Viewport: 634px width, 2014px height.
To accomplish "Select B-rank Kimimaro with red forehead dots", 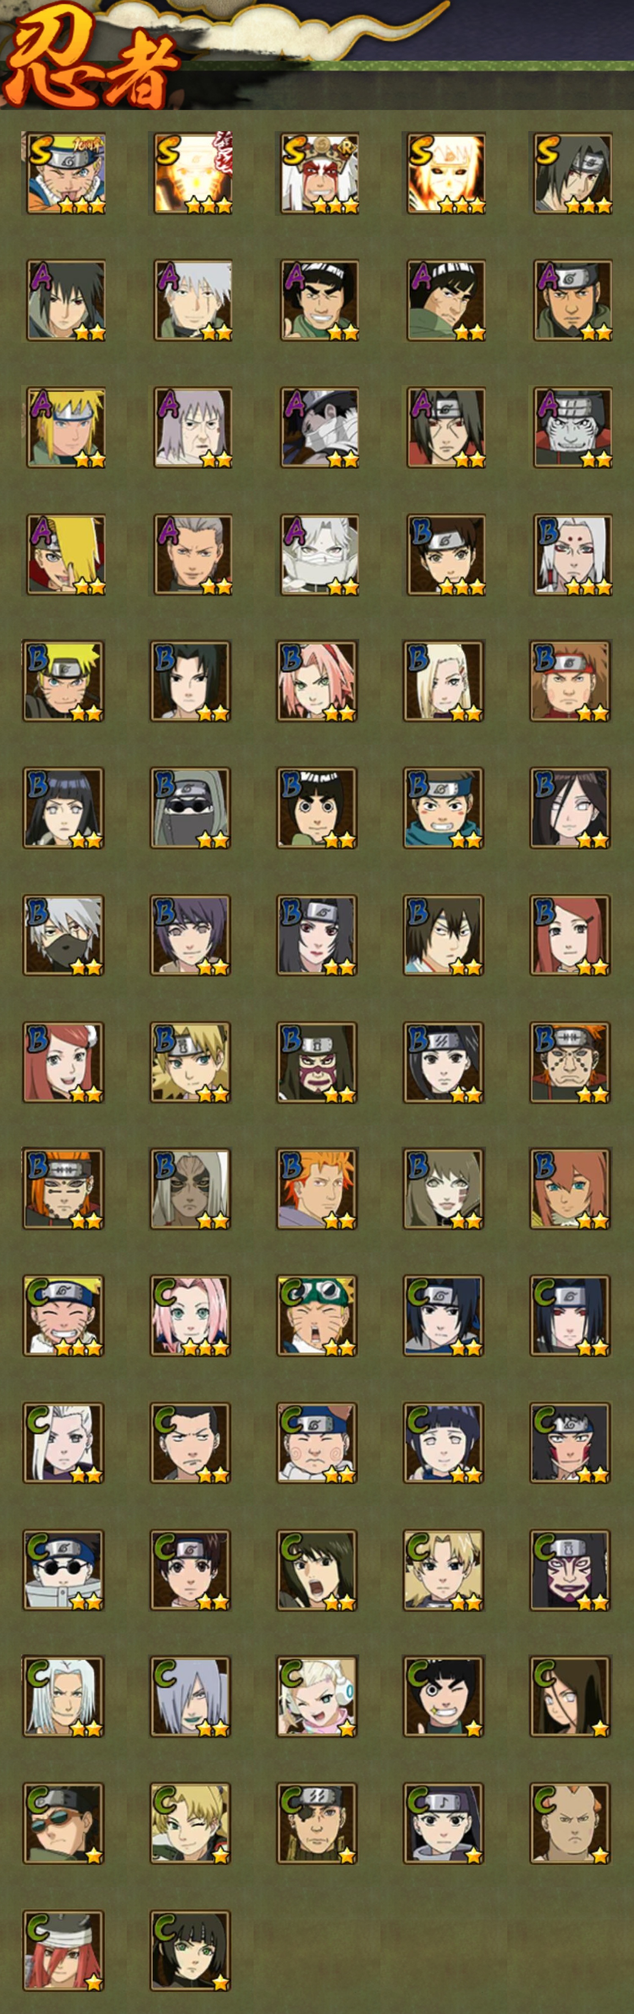I will coord(571,553).
